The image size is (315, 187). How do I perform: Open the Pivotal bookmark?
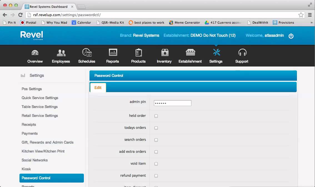[28, 23]
